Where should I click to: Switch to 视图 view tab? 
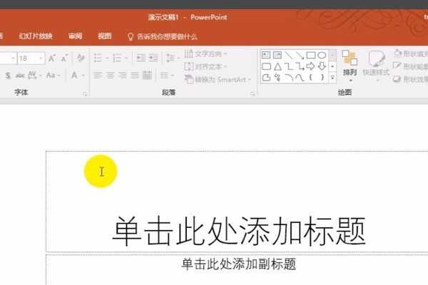click(105, 36)
